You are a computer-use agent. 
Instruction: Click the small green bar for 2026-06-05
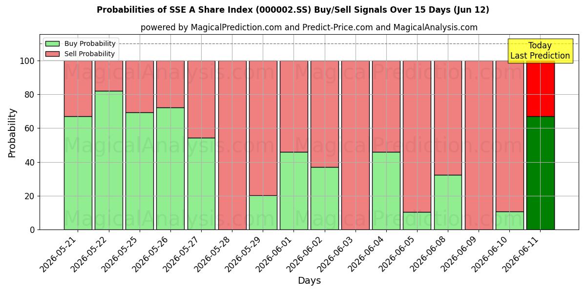point(417,221)
